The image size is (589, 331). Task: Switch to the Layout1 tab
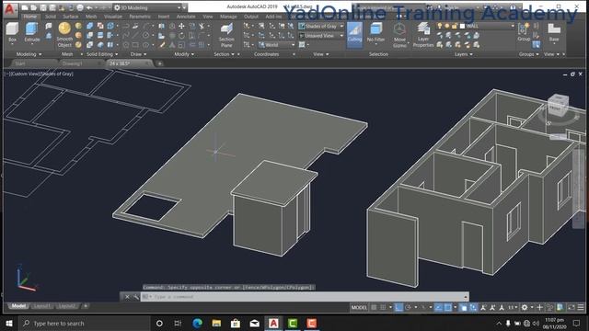[41, 306]
